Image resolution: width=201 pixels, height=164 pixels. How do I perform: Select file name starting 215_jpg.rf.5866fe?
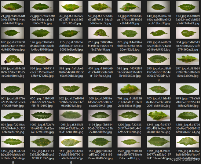click(71, 46)
